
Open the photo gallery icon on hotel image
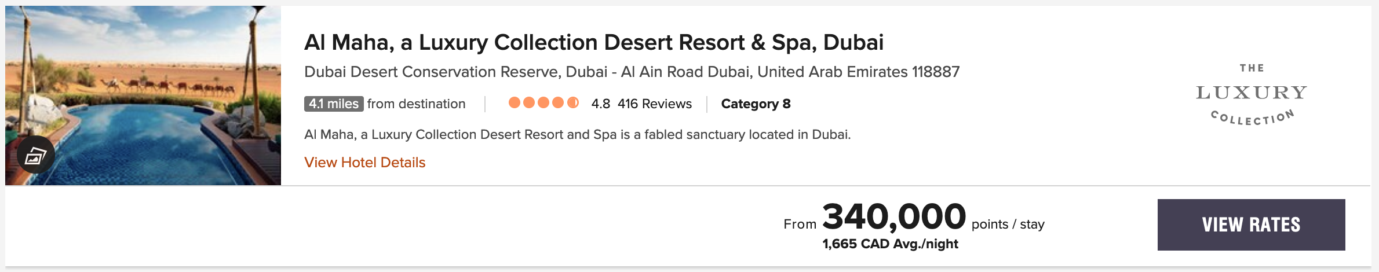click(36, 155)
